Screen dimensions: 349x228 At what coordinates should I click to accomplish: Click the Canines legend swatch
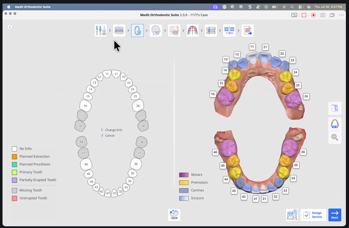(x=184, y=190)
